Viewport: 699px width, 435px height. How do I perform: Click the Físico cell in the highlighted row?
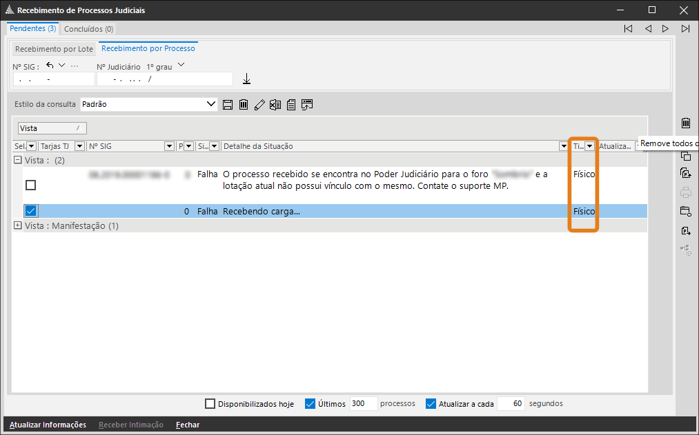[x=584, y=212]
